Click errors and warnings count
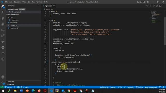 click(x=20, y=87)
